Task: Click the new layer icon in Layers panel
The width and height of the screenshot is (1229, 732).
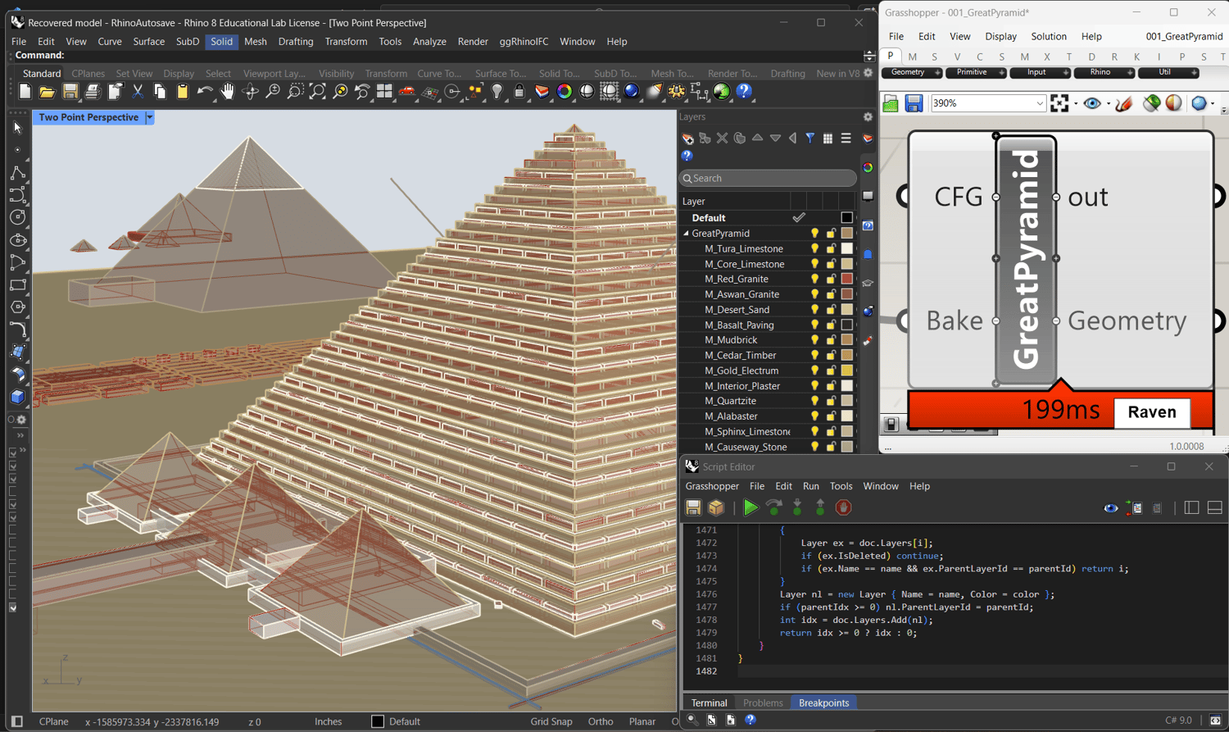Action: (688, 139)
